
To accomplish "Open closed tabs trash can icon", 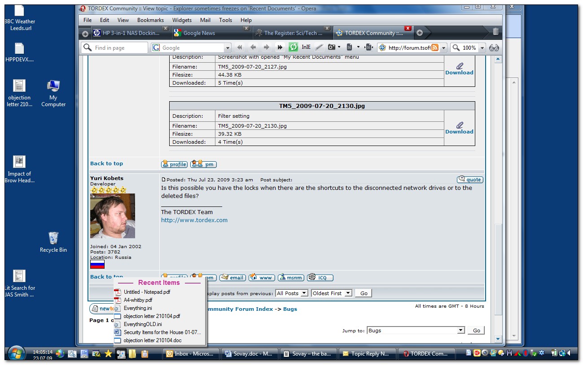I will (495, 32).
